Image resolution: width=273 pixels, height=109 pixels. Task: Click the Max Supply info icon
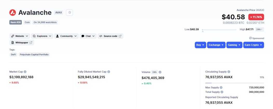(221, 88)
